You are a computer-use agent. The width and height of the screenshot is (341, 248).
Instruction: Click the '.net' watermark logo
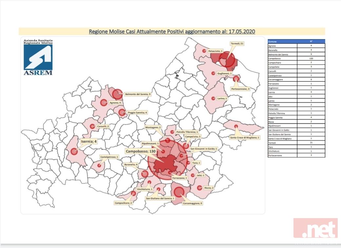315,228
